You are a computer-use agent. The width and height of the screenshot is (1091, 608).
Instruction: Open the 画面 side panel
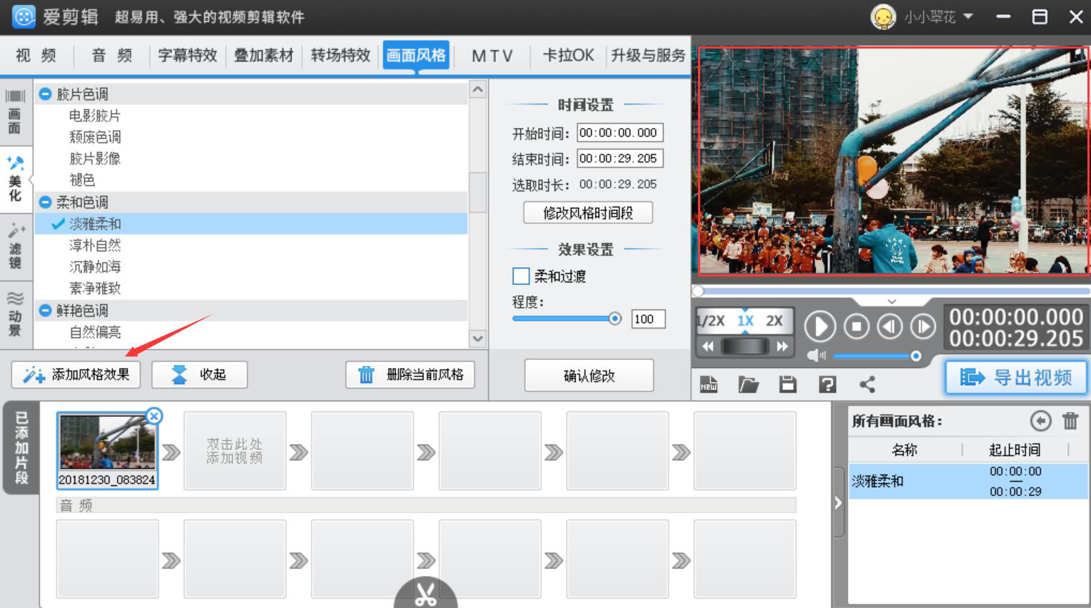(15, 112)
